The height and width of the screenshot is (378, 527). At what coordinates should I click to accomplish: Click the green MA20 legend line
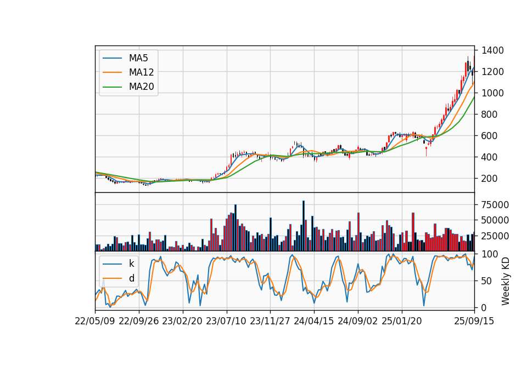pos(112,87)
